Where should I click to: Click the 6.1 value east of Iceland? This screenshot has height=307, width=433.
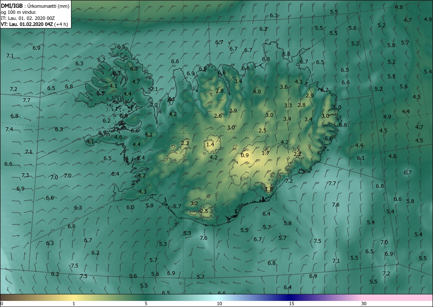point(361,158)
